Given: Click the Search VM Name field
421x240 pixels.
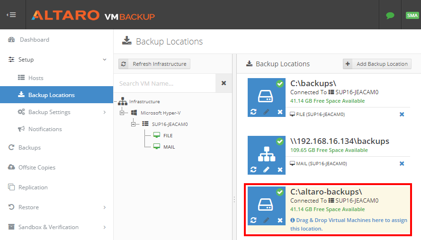Looking at the screenshot, I should 165,83.
